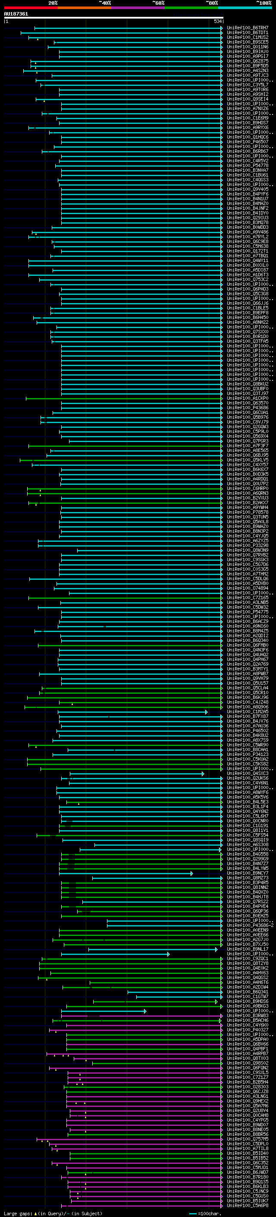
Task: Click hit label UniRef100_Q4SXC3
Action: (248, 773)
